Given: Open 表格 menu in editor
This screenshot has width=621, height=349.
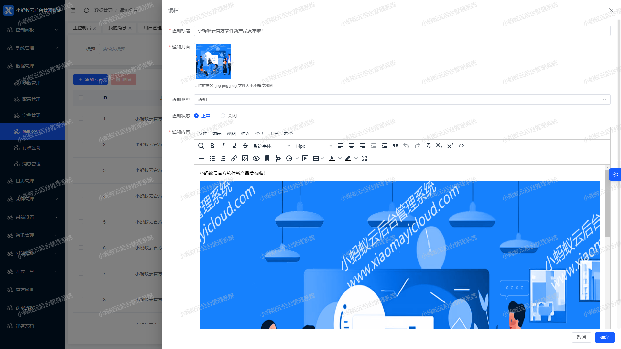Looking at the screenshot, I should click(288, 133).
